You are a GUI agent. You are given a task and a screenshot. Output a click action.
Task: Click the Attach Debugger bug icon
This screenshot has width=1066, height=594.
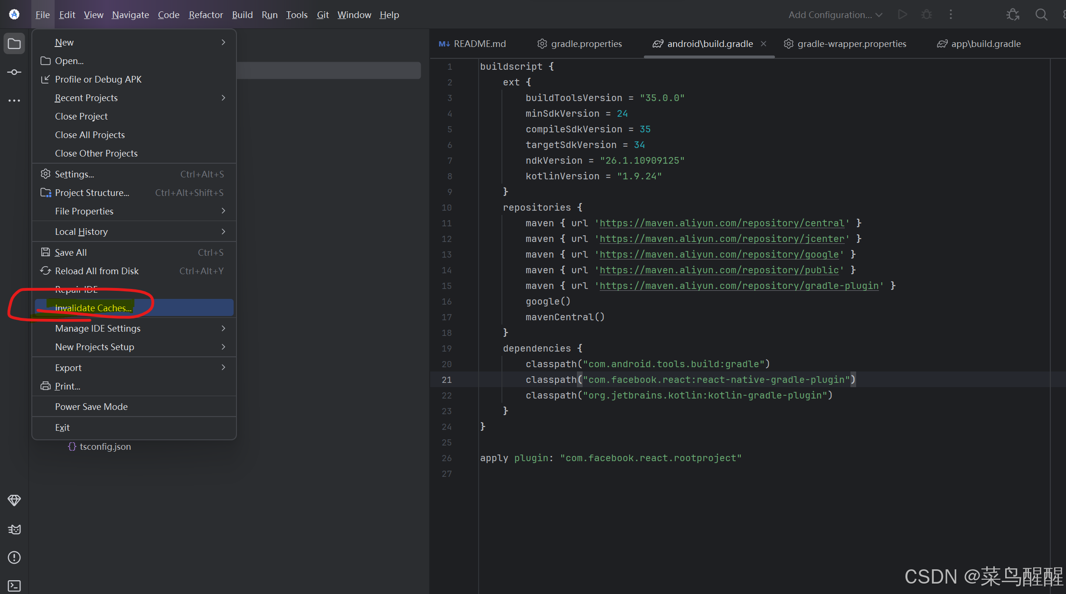pyautogui.click(x=1012, y=15)
